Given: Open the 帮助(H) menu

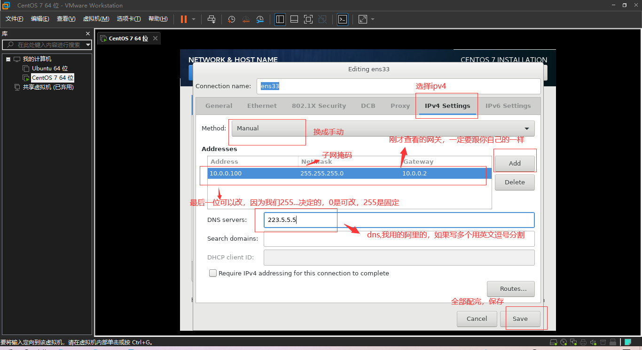Looking at the screenshot, I should point(158,19).
